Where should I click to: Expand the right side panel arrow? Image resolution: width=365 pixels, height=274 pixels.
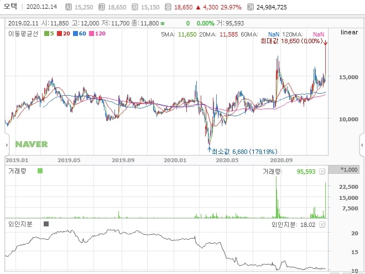coord(362,145)
